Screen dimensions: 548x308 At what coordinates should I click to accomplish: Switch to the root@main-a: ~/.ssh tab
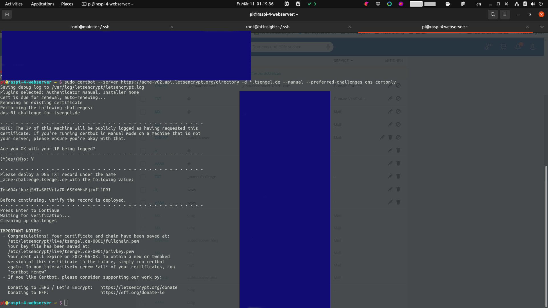coord(90,27)
